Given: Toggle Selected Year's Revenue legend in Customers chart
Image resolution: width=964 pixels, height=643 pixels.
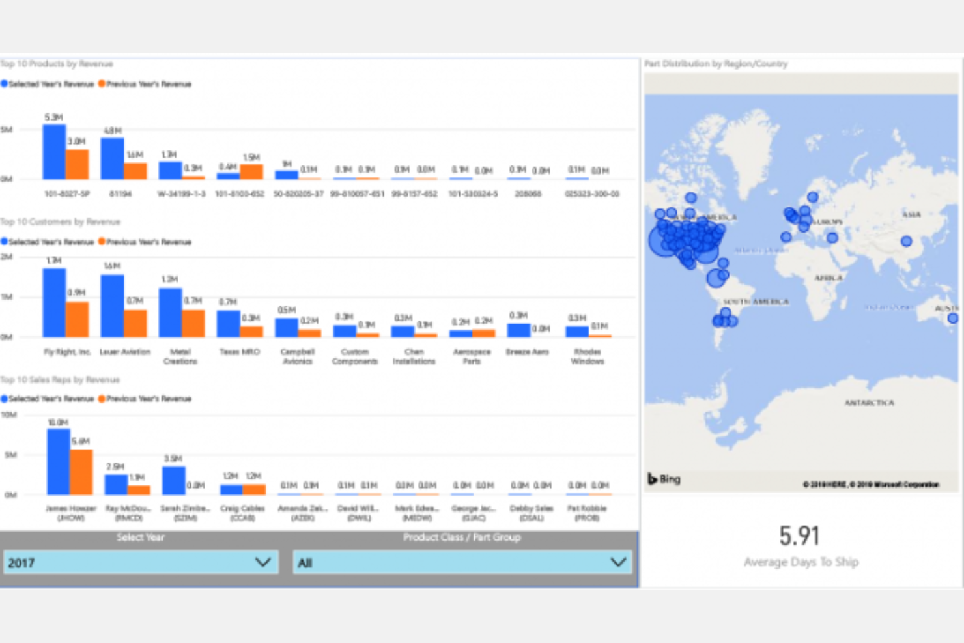Looking at the screenshot, I should (51, 242).
